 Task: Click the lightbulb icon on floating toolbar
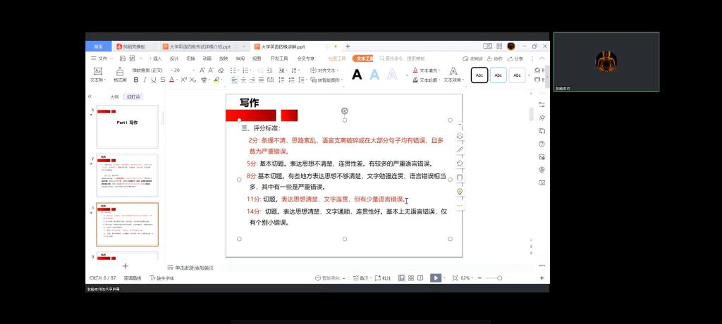[x=460, y=192]
